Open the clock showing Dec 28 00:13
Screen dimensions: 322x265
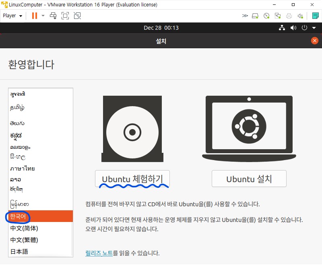click(161, 28)
